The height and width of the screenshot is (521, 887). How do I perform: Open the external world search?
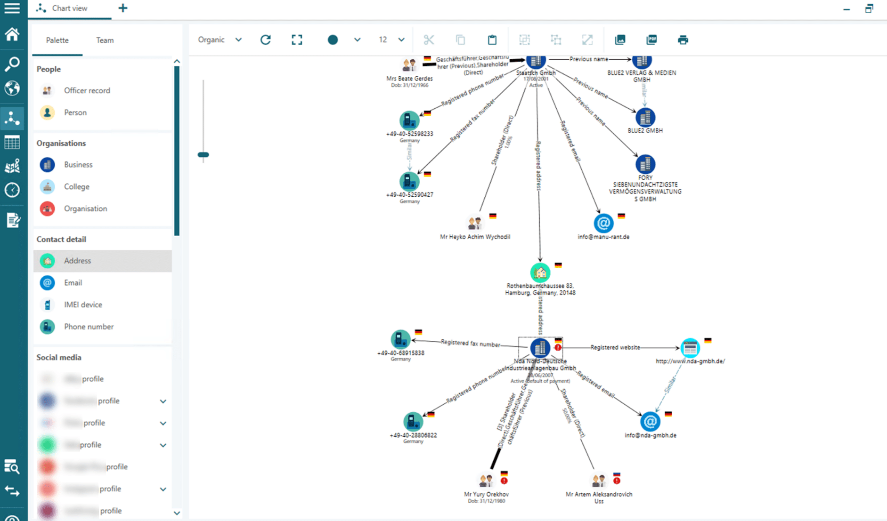tap(12, 88)
